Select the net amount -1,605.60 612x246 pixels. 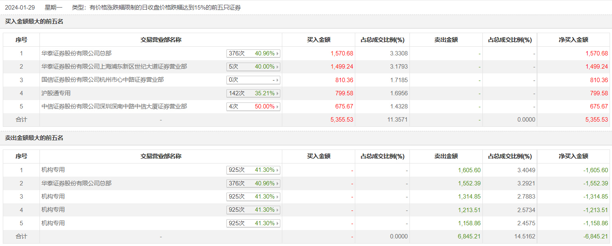(x=596, y=170)
